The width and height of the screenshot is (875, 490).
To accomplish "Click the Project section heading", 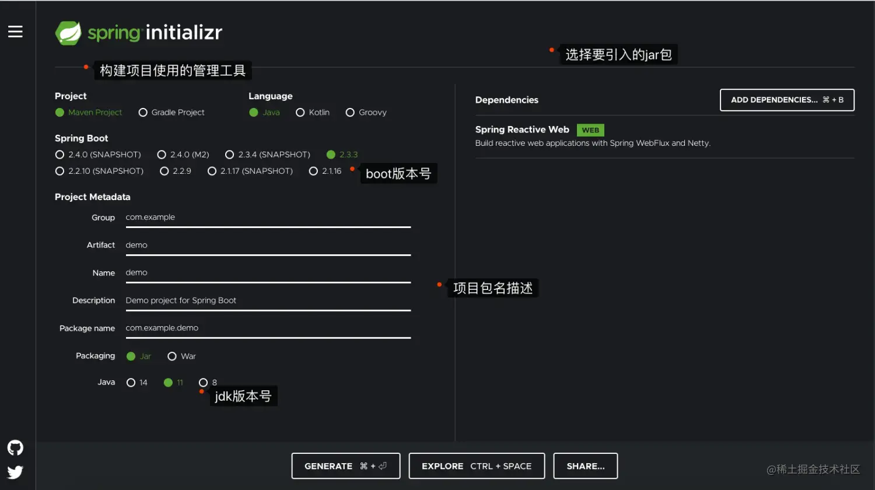I will 71,96.
